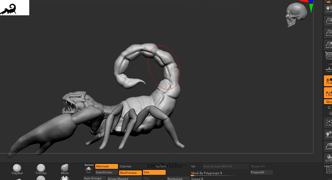The image size is (332, 180).
Task: Click the Actual size icon
Action: 329,33
